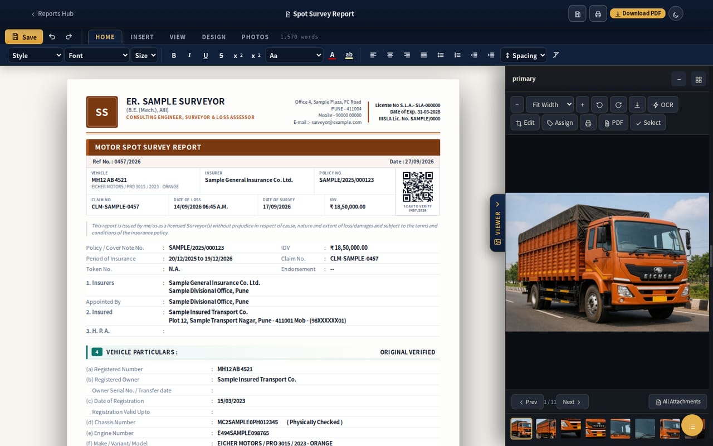713x446 pixels.
Task: Open the Fit Width zoom dropdown
Action: pos(550,105)
